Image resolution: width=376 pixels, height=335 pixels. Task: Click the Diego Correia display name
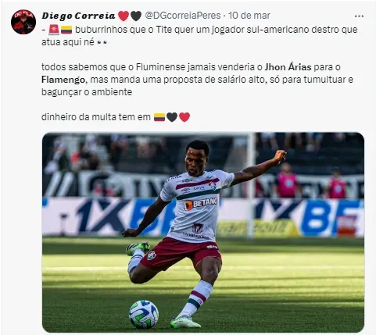(78, 16)
